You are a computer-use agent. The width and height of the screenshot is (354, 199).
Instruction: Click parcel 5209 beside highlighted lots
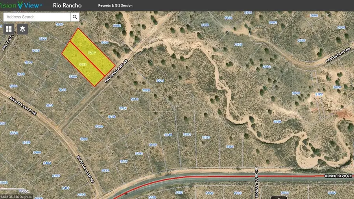pos(73,77)
